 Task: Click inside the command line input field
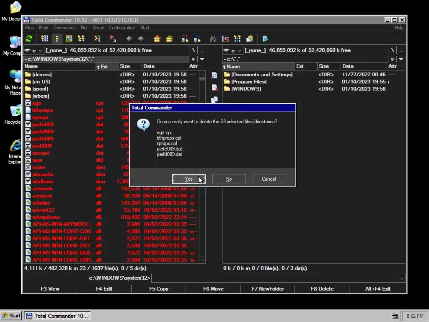[x=275, y=278]
